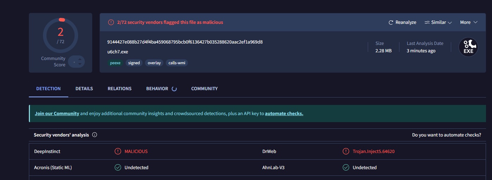Follow the automate checks link in the banner
Image resolution: width=492 pixels, height=180 pixels.
pyautogui.click(x=284, y=114)
